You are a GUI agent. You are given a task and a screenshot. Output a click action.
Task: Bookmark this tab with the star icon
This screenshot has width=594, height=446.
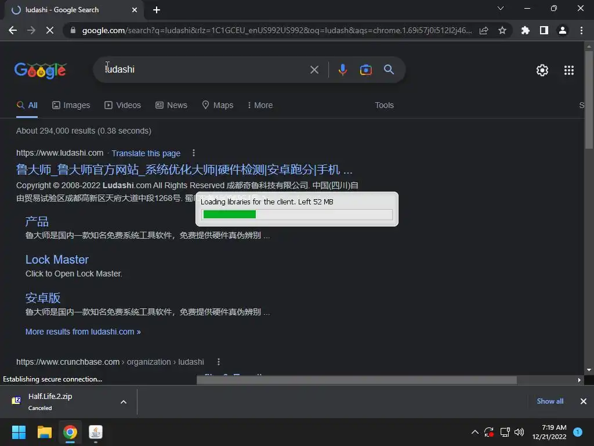(x=502, y=30)
